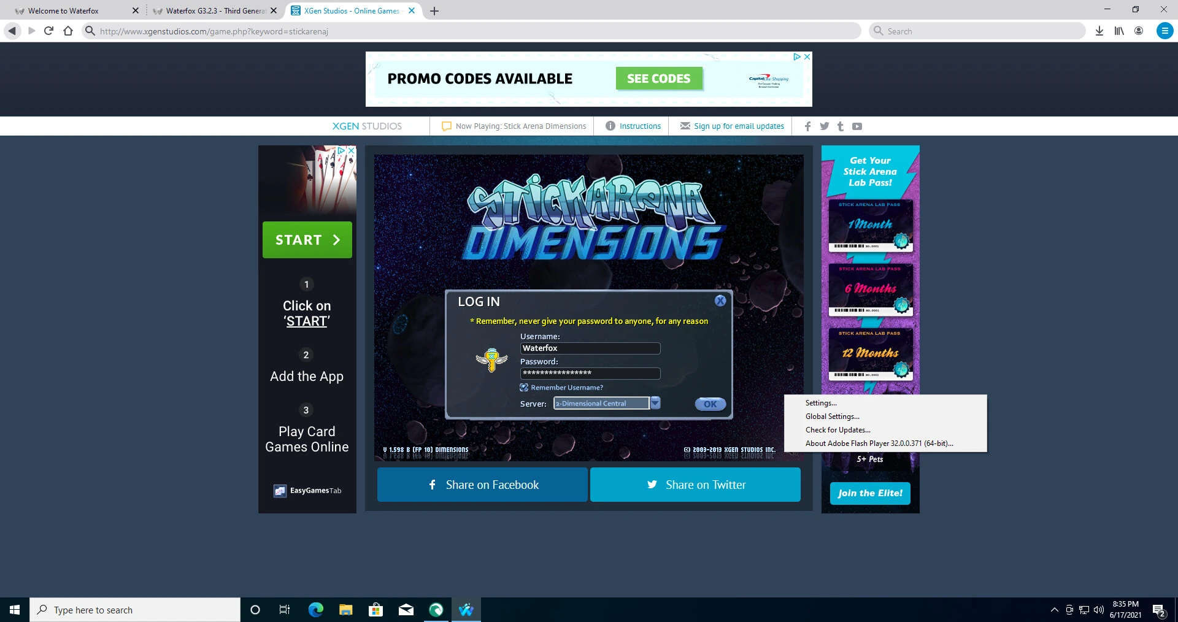Viewport: 1178px width, 622px height.
Task: Select the 12 Months Lab Pass card
Action: coord(871,355)
